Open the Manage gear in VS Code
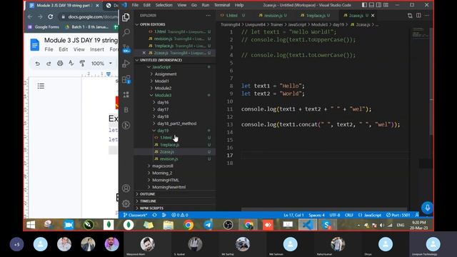457x257 pixels. tap(126, 203)
